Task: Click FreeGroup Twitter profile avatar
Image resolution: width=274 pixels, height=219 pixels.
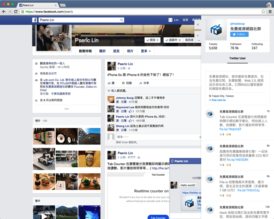Action: [216, 30]
